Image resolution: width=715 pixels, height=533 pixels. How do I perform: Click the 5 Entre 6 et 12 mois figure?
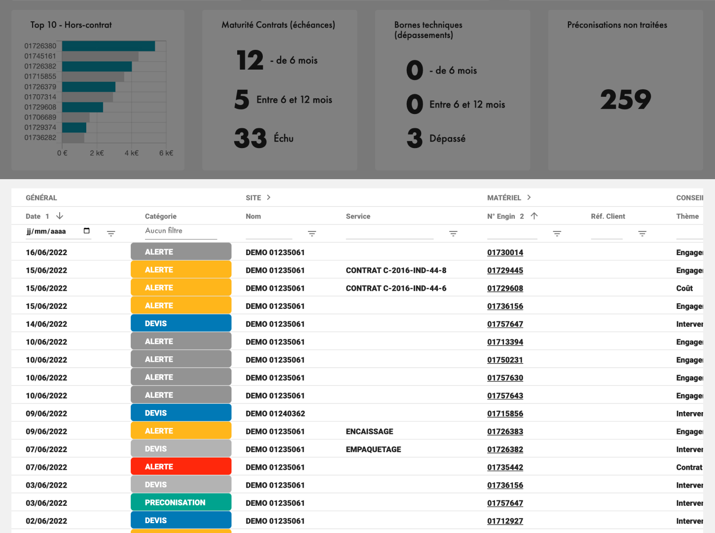[242, 99]
